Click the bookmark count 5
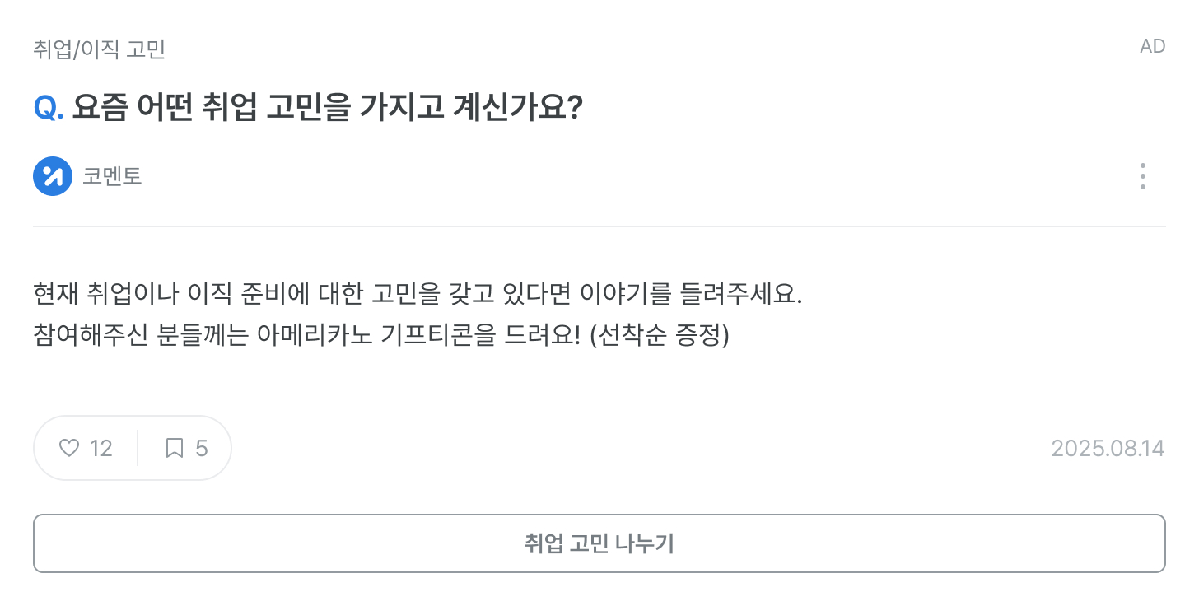 [x=202, y=448]
